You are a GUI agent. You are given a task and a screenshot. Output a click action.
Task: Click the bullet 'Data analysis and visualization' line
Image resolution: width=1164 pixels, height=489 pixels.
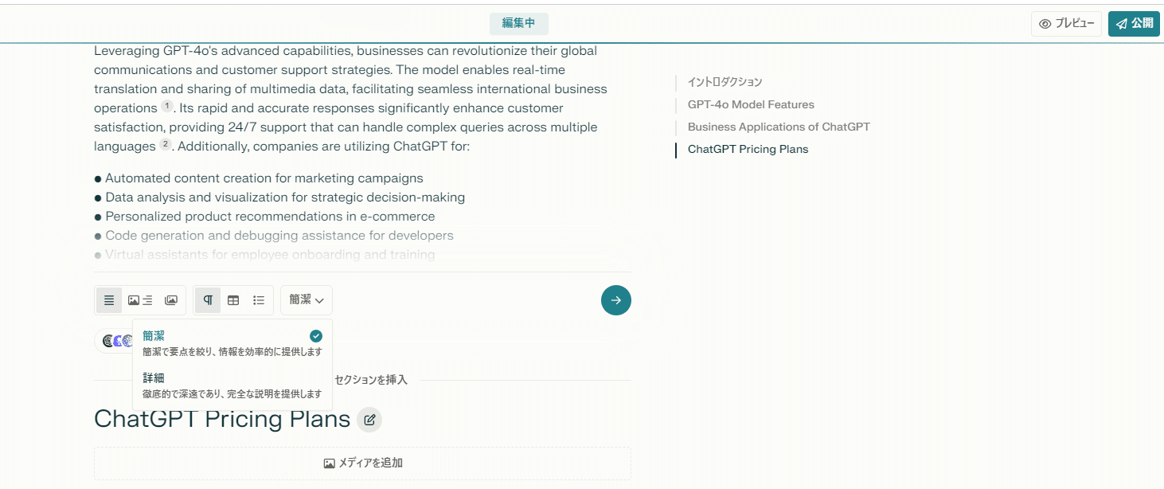279,198
